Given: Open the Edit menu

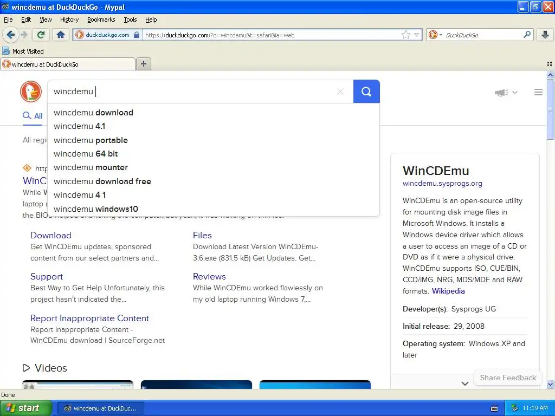Looking at the screenshot, I should pyautogui.click(x=26, y=19).
